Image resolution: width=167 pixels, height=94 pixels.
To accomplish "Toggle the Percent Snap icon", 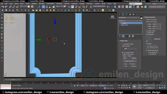I will pyautogui.click(x=83, y=7).
